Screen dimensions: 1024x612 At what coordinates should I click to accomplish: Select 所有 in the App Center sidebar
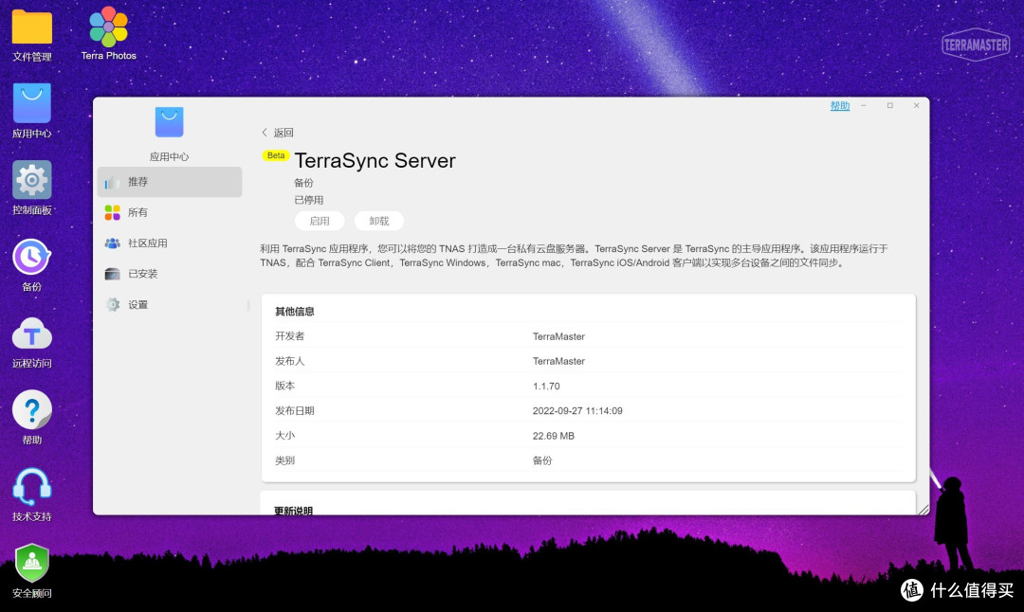[169, 212]
